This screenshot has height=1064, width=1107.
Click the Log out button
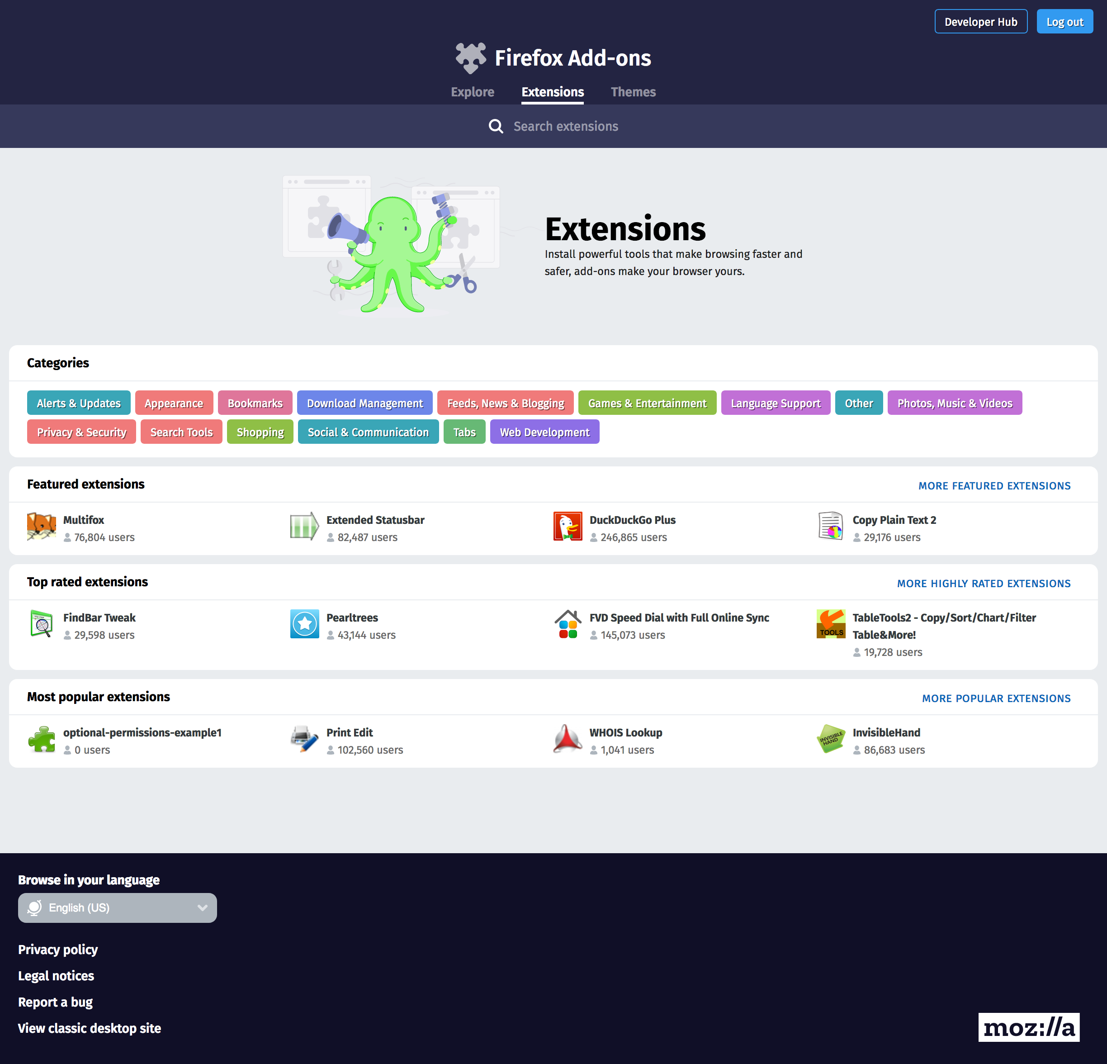[x=1065, y=21]
